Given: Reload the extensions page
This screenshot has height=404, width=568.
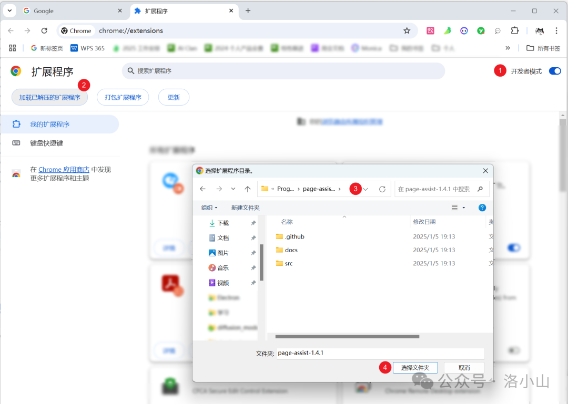Looking at the screenshot, I should pos(44,31).
